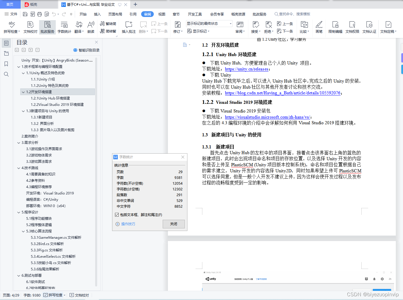Open the 插入 ribbon tab
The width and height of the screenshot is (403, 300).
[97, 14]
